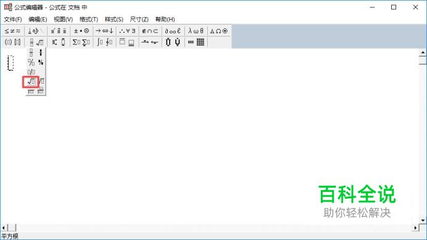Viewport: 427px width, 240px height.
Task: Open the products and set theory templates palette
Action: (x=173, y=42)
